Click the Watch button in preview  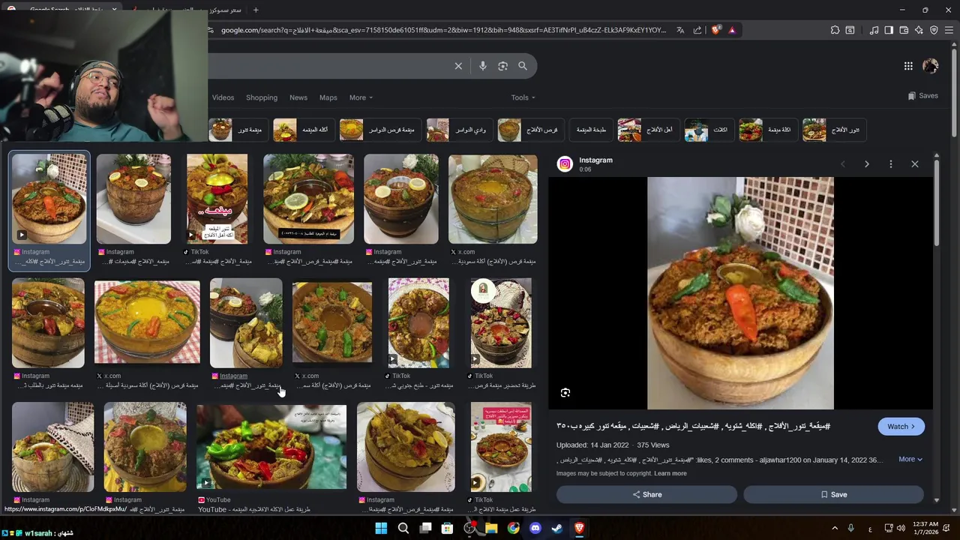click(x=901, y=426)
